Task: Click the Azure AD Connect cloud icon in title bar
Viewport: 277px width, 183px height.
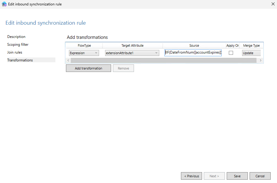Action: (x=4, y=4)
